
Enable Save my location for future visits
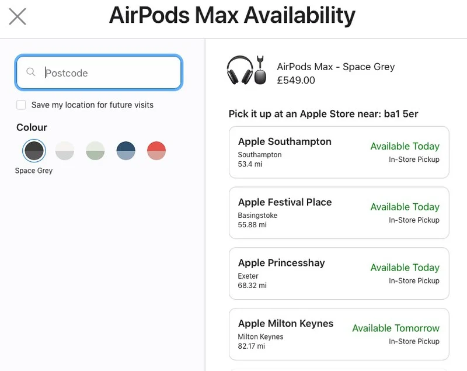coord(21,105)
